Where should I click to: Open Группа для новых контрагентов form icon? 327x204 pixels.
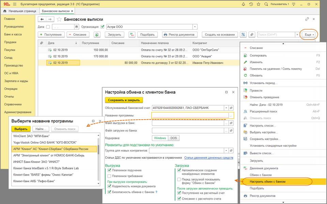coord(231,151)
